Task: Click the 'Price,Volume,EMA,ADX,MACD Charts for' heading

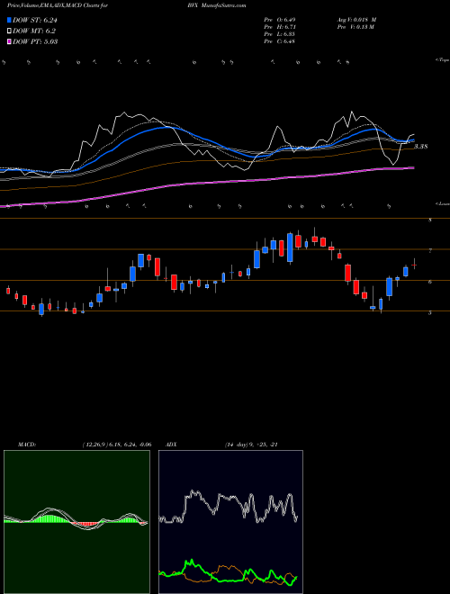Action: coord(58,5)
